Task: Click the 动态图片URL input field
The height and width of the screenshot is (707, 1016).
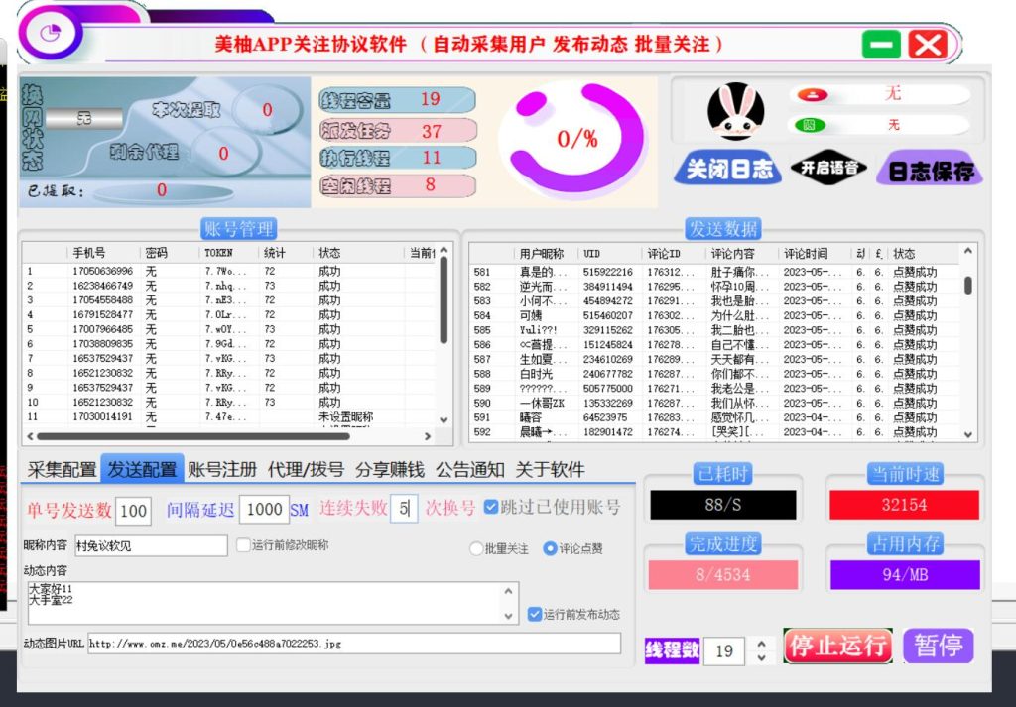Action: coord(357,644)
